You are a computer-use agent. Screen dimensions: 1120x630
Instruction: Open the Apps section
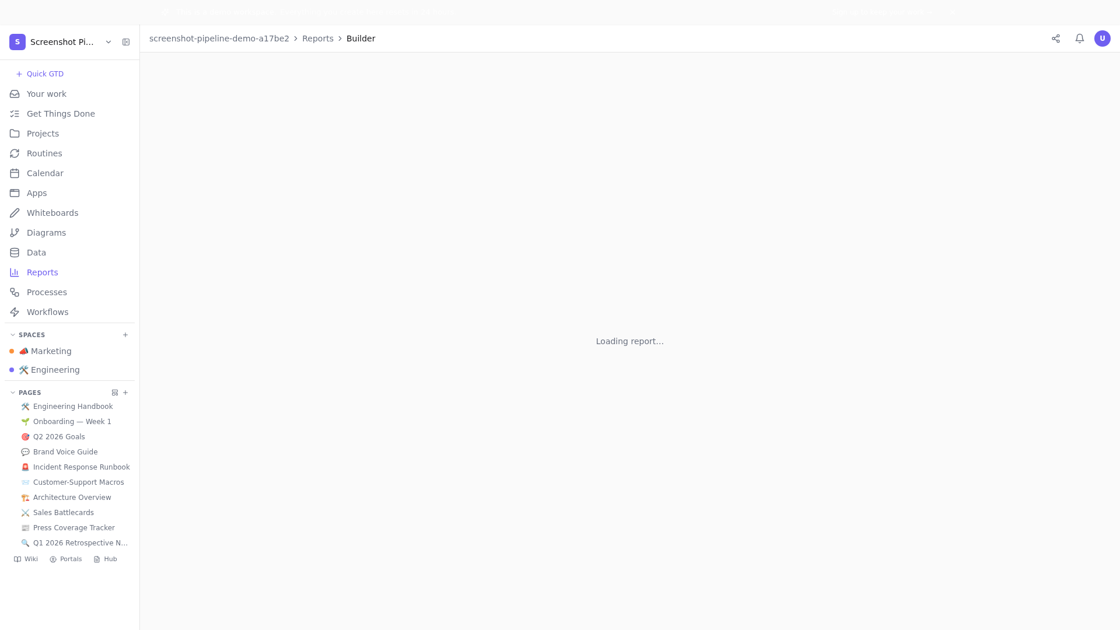pos(69,193)
